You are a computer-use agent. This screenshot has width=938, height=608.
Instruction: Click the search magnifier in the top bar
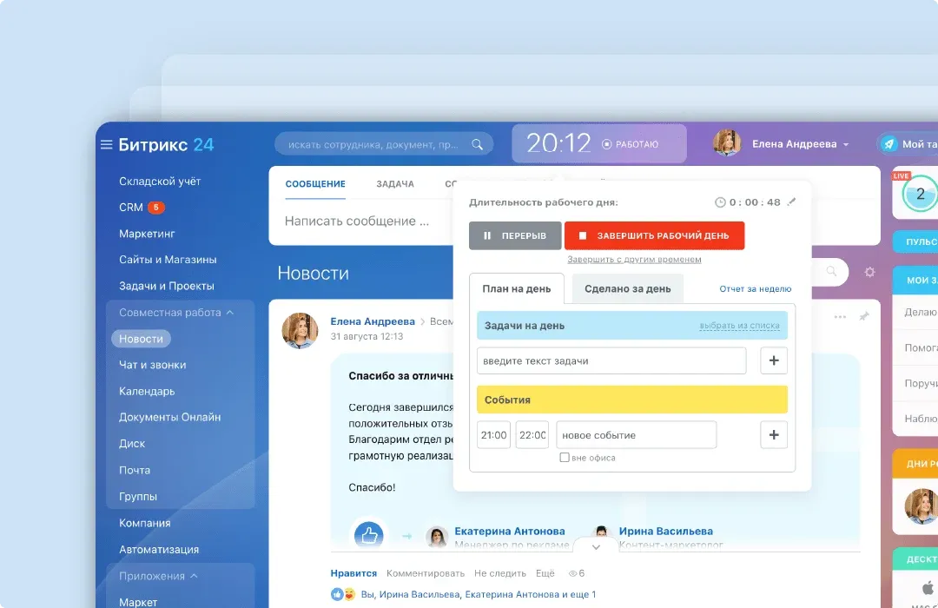[477, 143]
